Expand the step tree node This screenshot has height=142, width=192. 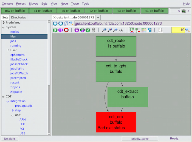pyautogui.click(x=13, y=110)
